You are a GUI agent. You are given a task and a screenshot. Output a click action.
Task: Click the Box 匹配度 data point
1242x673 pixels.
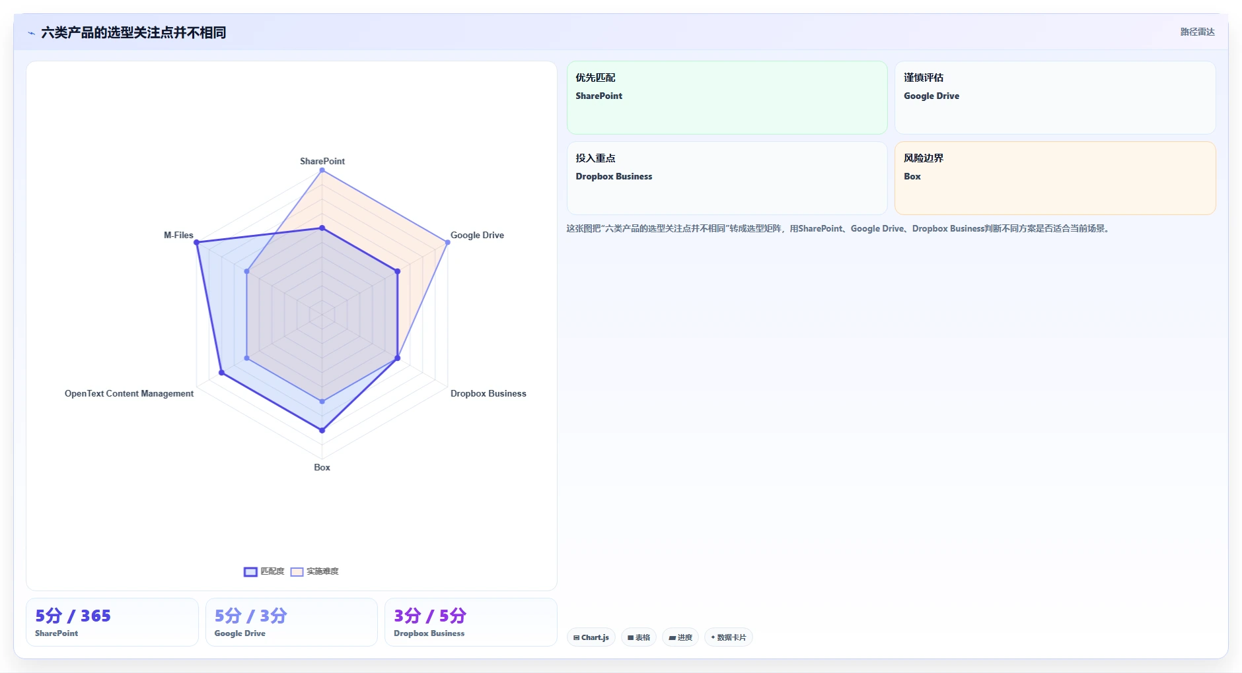[322, 430]
